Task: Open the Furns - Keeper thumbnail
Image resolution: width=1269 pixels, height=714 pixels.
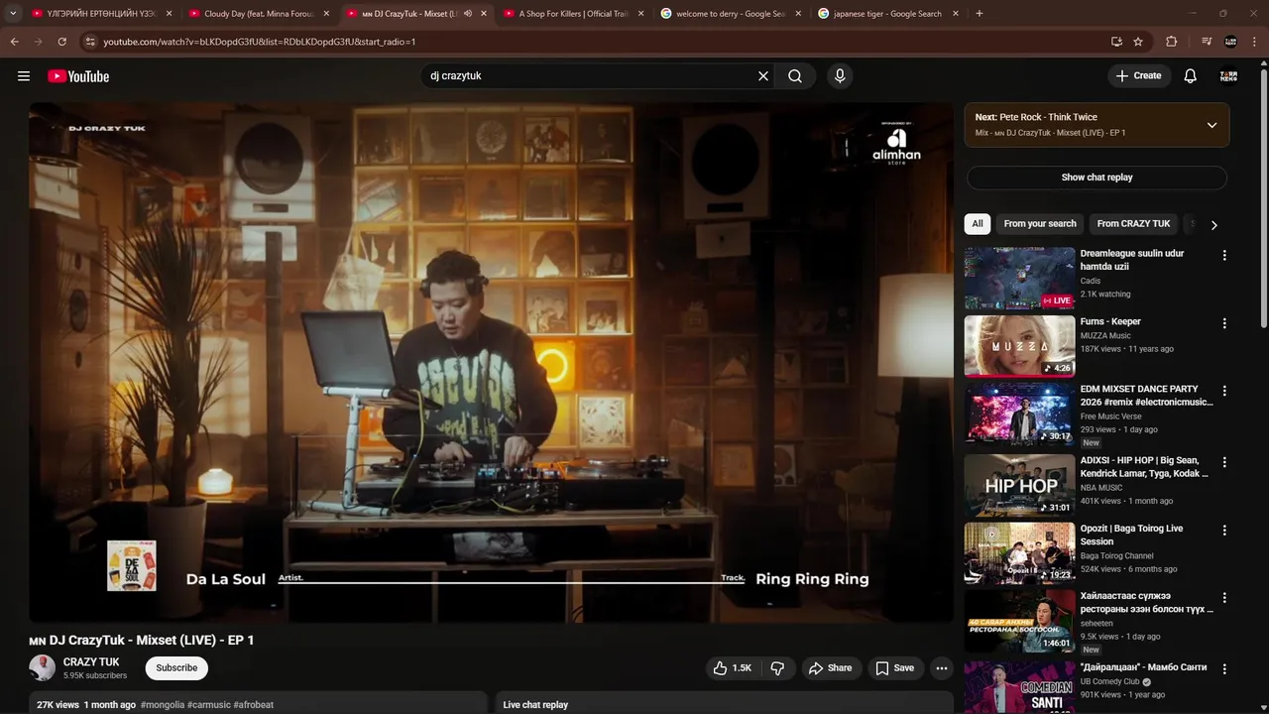Action: [x=1019, y=346]
